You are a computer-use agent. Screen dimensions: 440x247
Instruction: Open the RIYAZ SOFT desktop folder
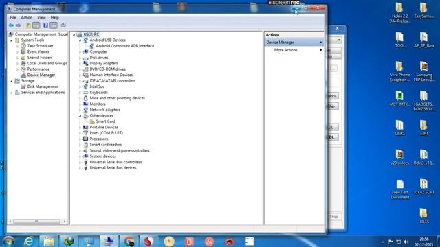424,187
